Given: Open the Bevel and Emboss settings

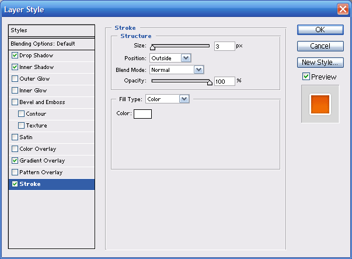Looking at the screenshot, I should pos(42,102).
